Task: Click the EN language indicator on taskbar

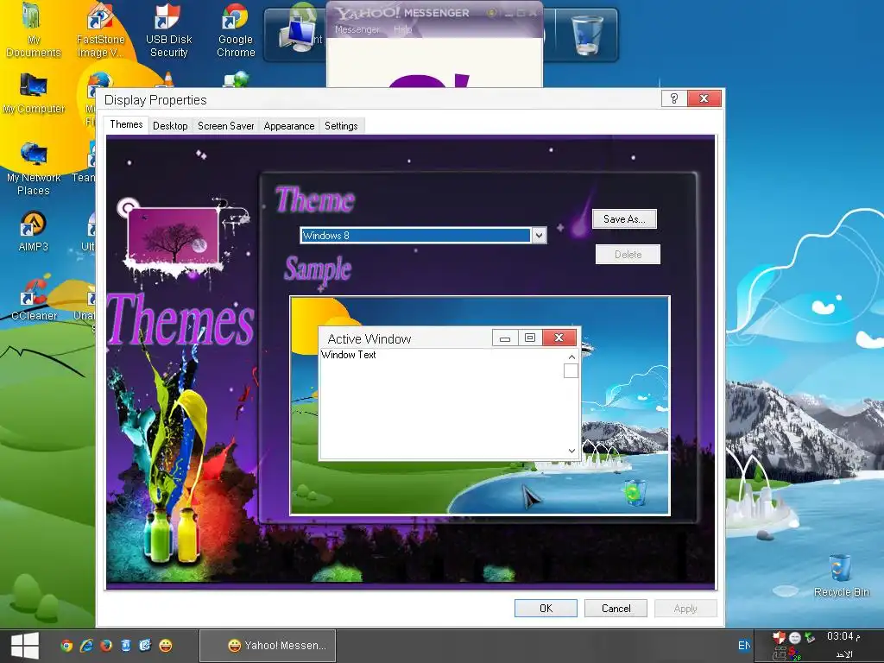Action: tap(744, 645)
